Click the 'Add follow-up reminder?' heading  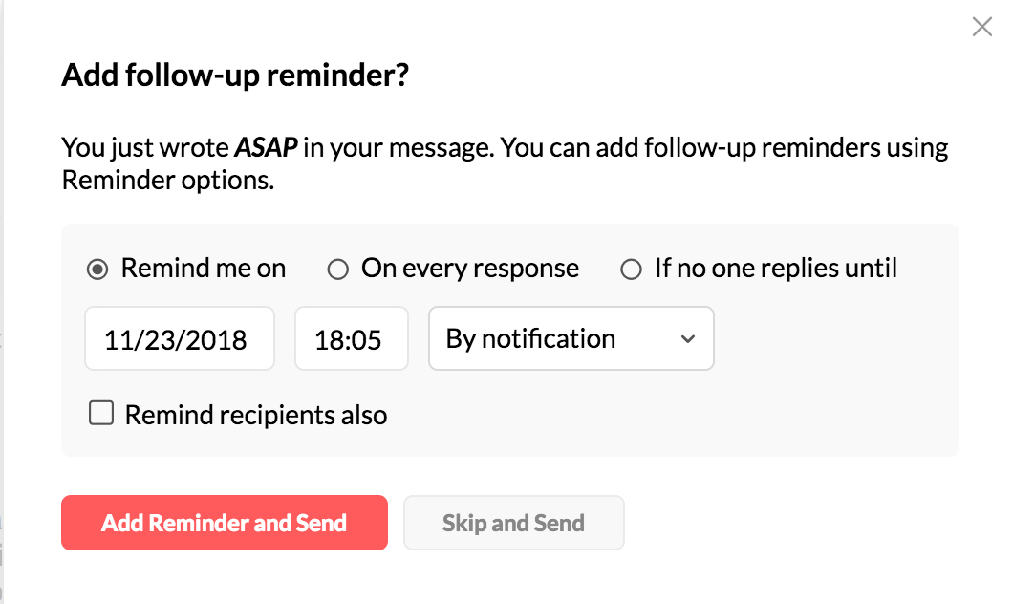[235, 75]
